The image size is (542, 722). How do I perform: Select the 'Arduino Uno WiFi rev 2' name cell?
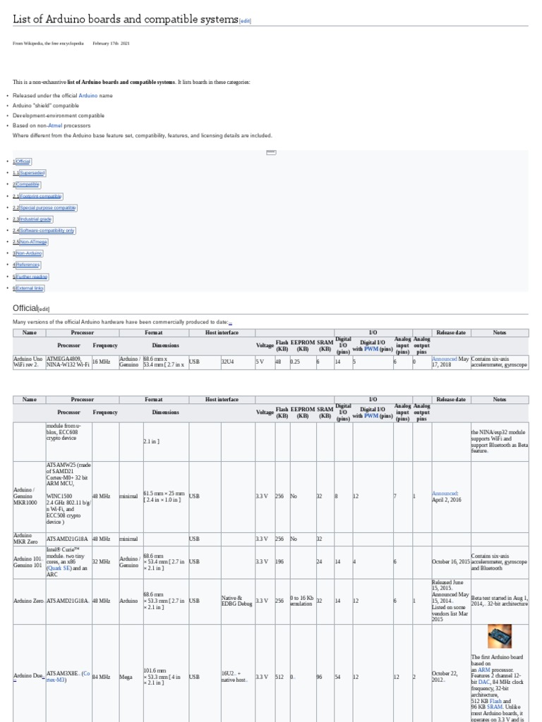(x=29, y=362)
